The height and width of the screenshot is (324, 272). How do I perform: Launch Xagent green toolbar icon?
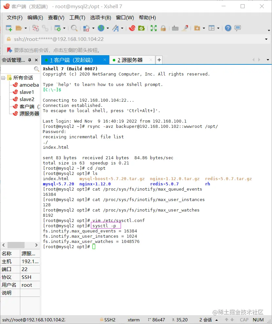pos(141,28)
